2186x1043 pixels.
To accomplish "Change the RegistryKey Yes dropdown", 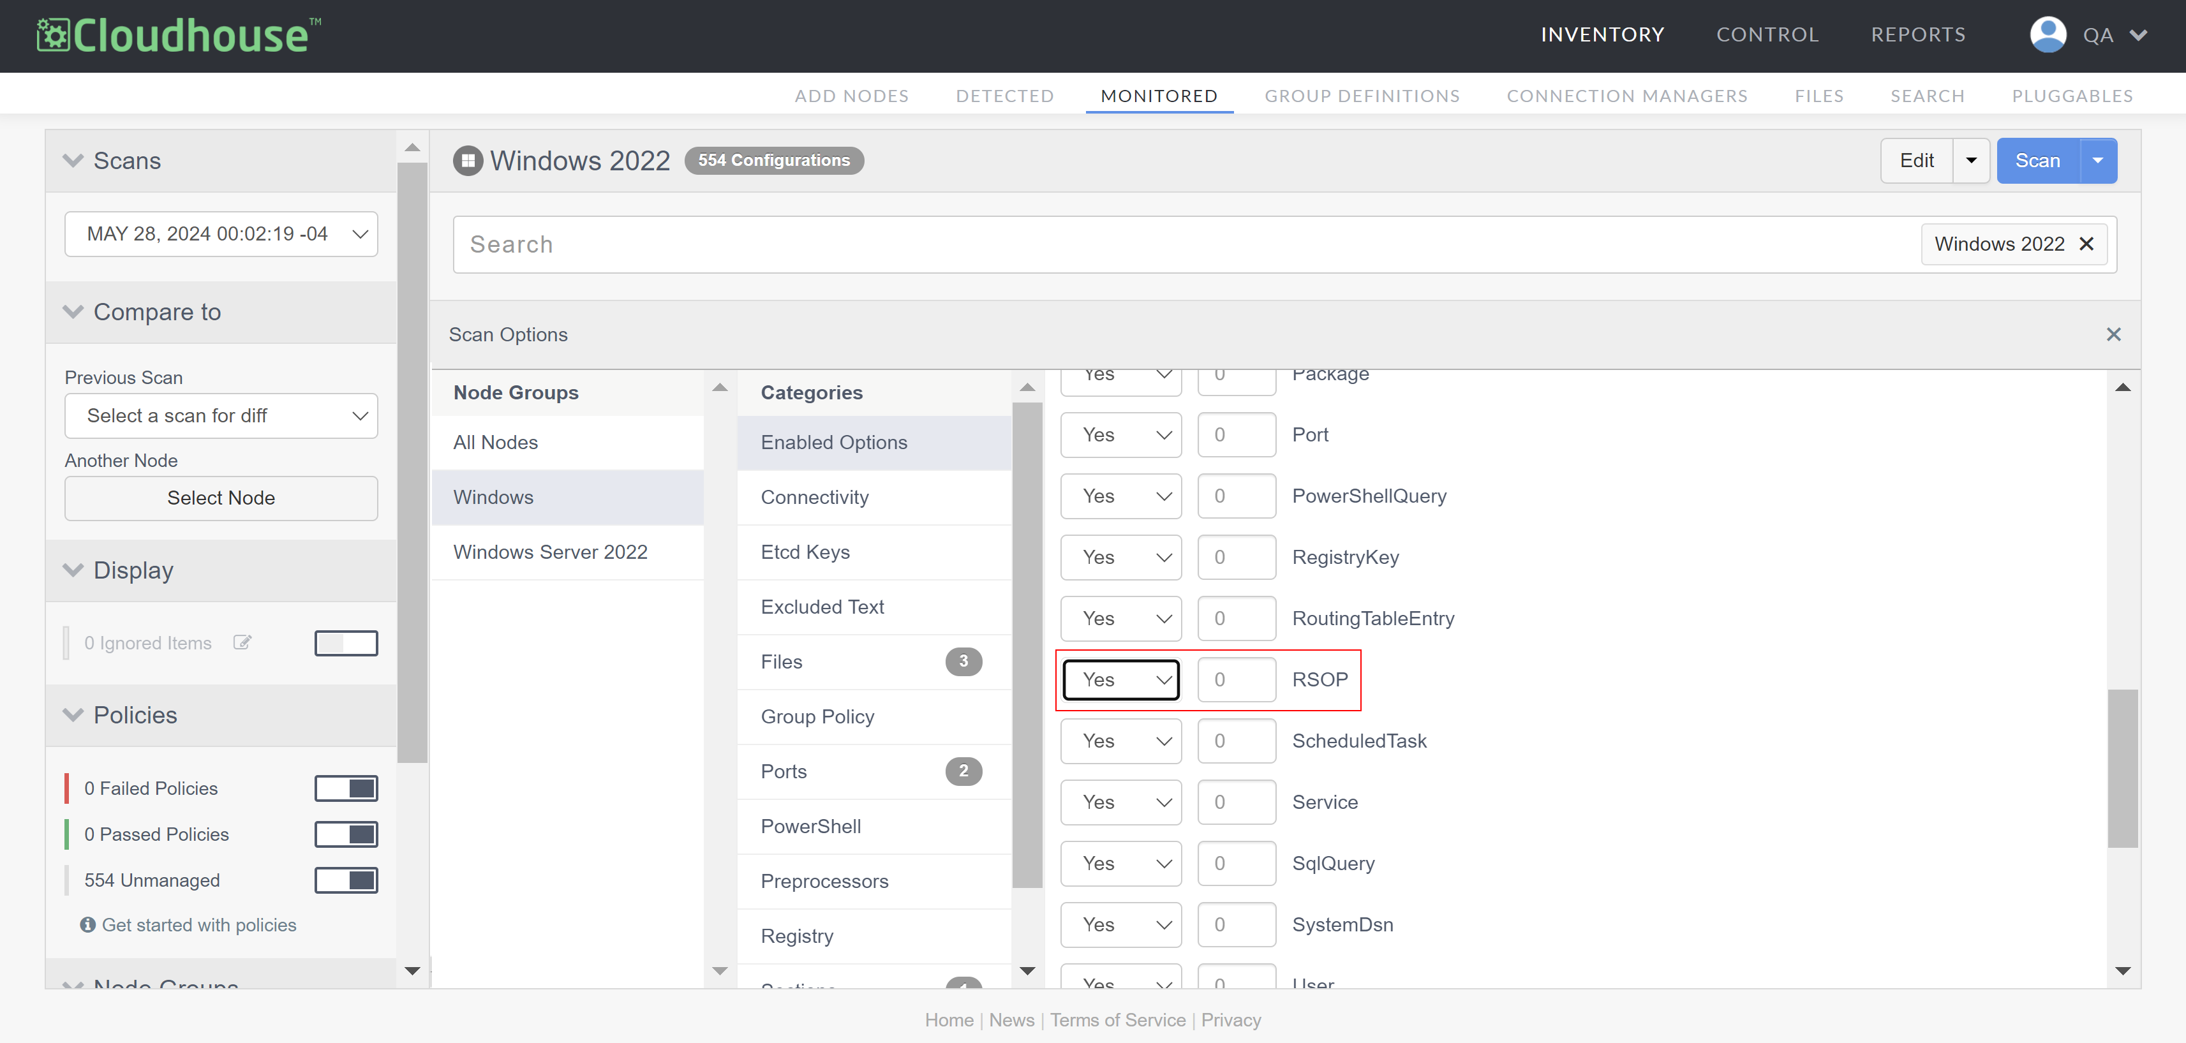I will coord(1121,557).
